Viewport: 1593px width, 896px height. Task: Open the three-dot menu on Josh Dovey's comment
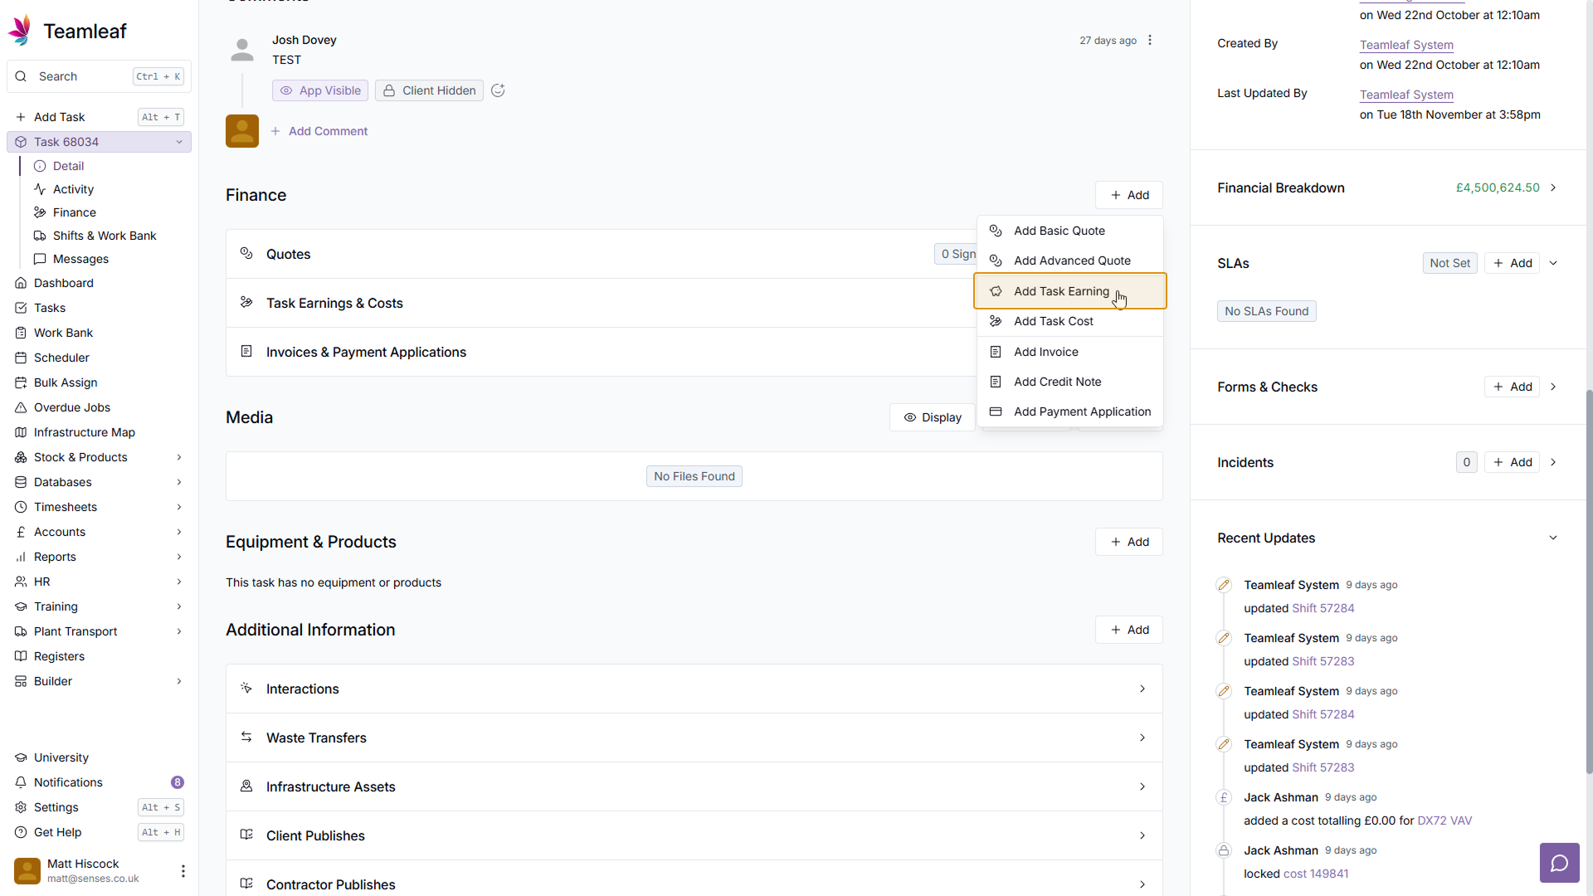click(x=1150, y=40)
